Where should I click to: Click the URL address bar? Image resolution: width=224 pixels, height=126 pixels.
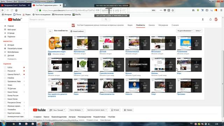[94, 10]
